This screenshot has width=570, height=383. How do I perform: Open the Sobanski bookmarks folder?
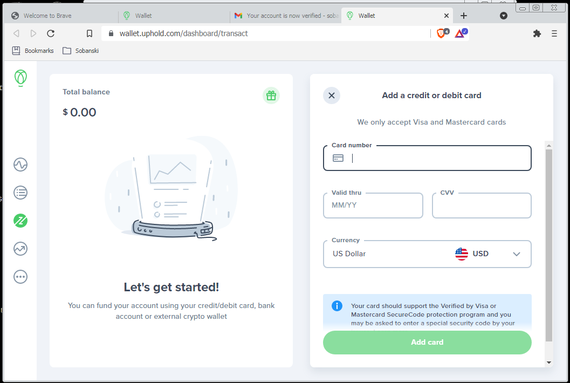(81, 51)
